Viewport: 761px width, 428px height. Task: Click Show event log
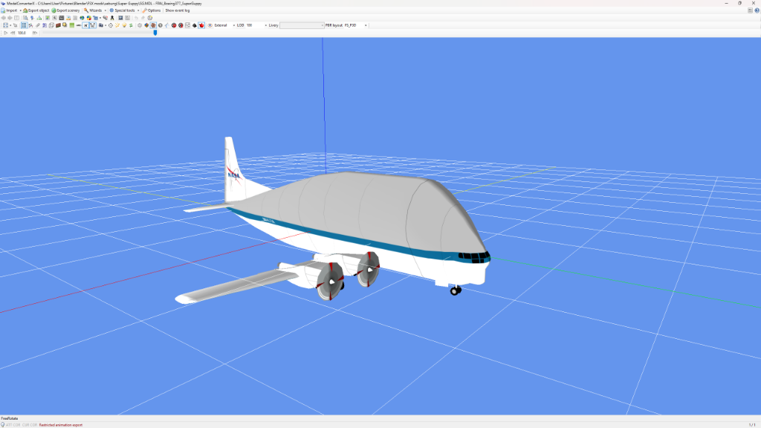177,10
